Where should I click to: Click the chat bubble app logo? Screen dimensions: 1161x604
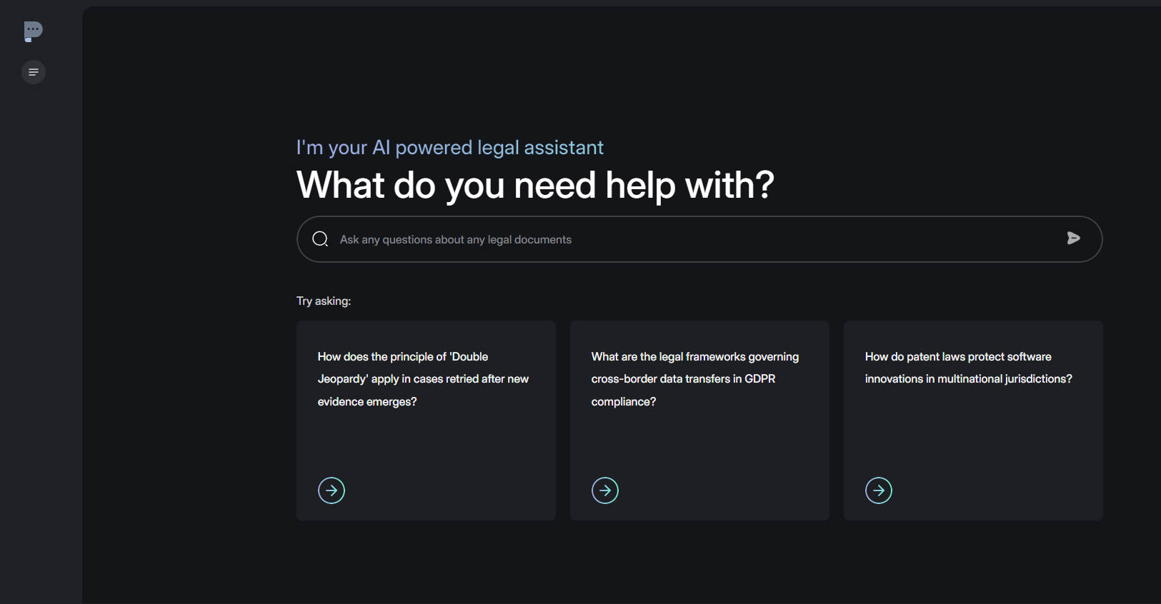pos(33,31)
